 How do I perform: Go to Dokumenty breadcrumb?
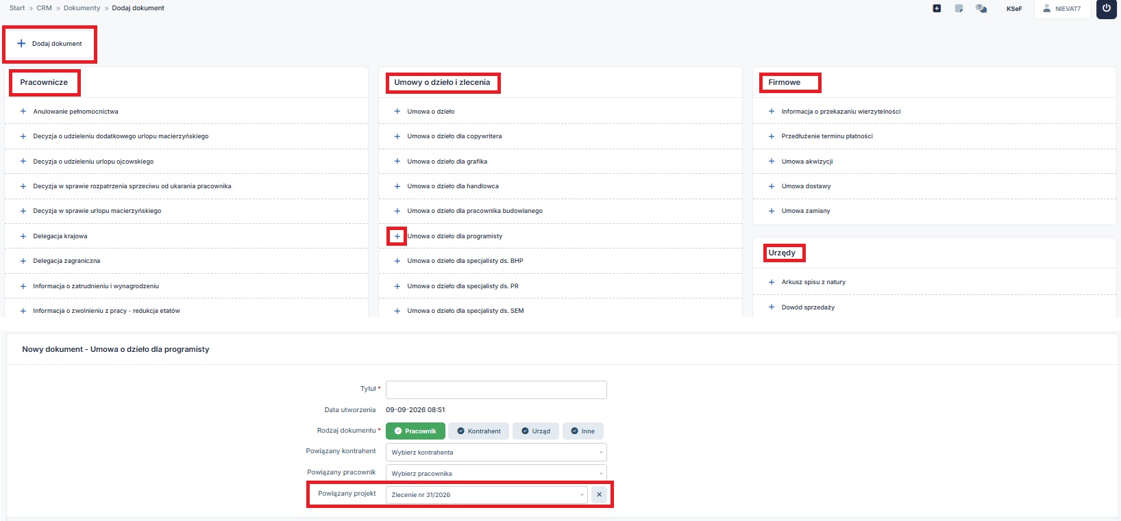pyautogui.click(x=82, y=8)
